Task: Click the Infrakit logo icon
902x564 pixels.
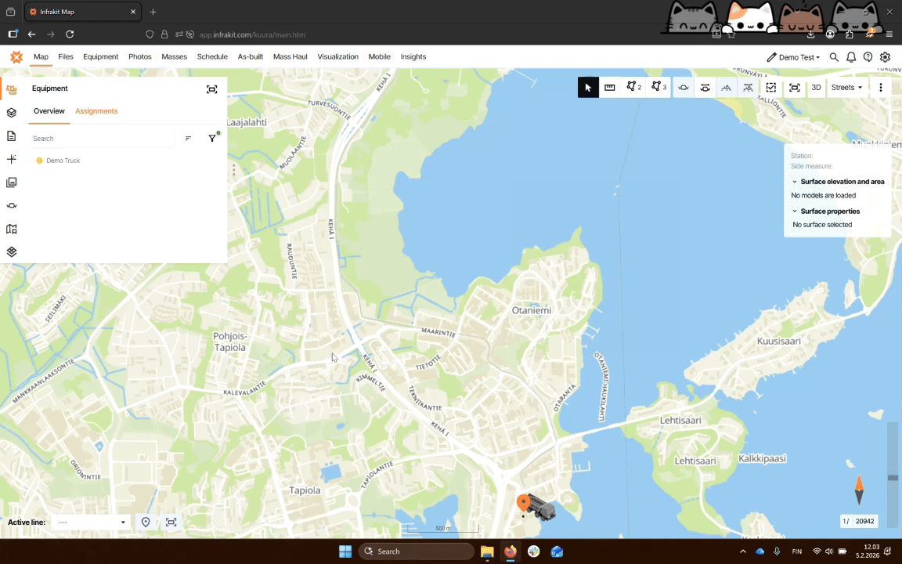Action: [x=16, y=56]
